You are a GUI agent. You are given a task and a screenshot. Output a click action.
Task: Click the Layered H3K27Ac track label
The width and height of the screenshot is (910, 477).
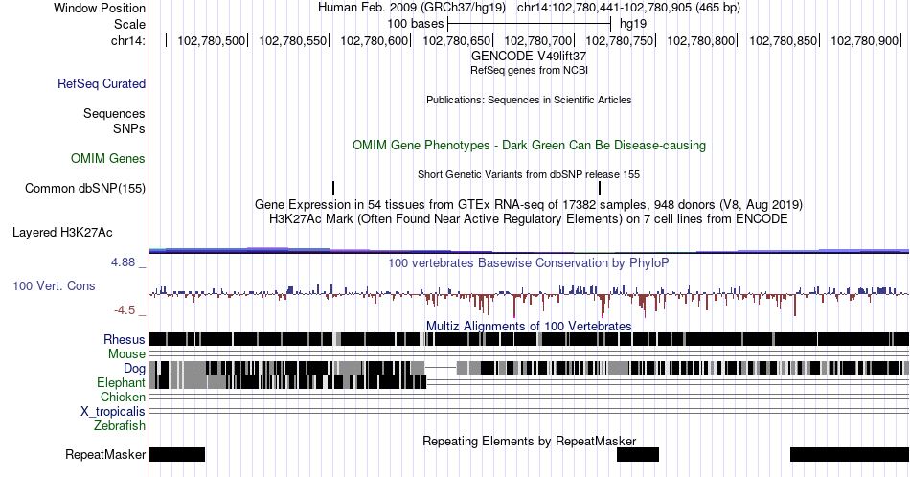point(62,232)
